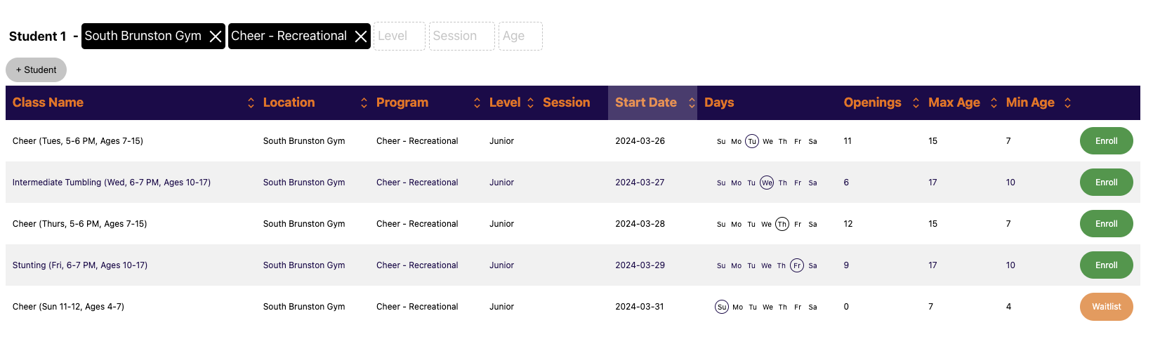Click the Start Date column header
This screenshot has height=351, width=1160.
coord(646,102)
